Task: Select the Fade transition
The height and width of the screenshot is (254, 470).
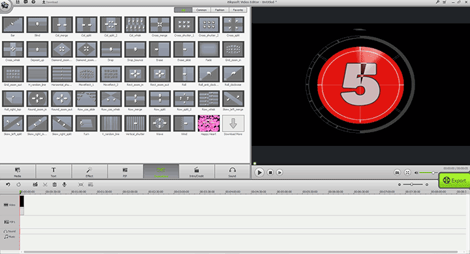Action: point(209,49)
